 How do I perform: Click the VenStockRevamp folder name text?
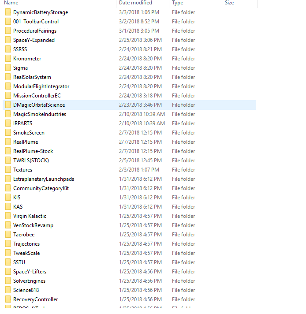point(33,225)
